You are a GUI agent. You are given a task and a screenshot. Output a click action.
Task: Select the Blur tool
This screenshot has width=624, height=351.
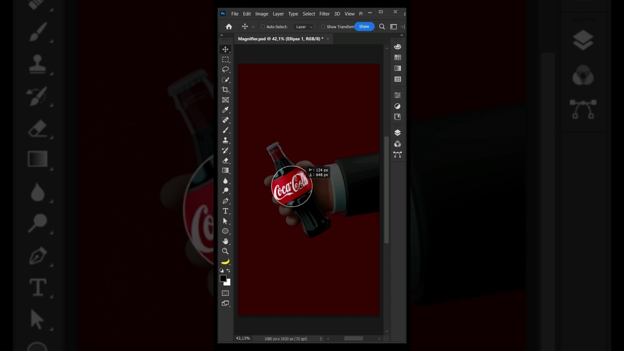tap(225, 181)
